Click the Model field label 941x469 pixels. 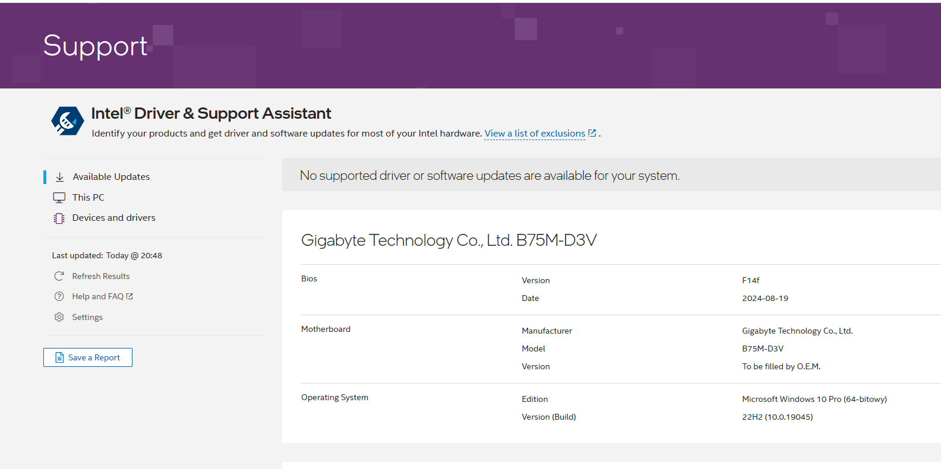coord(533,348)
